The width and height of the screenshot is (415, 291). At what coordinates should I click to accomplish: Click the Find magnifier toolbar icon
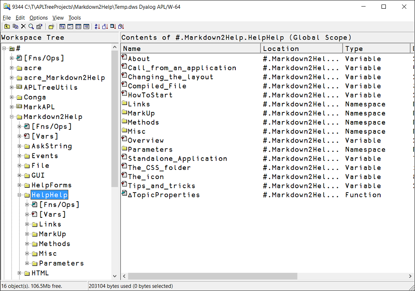31,27
